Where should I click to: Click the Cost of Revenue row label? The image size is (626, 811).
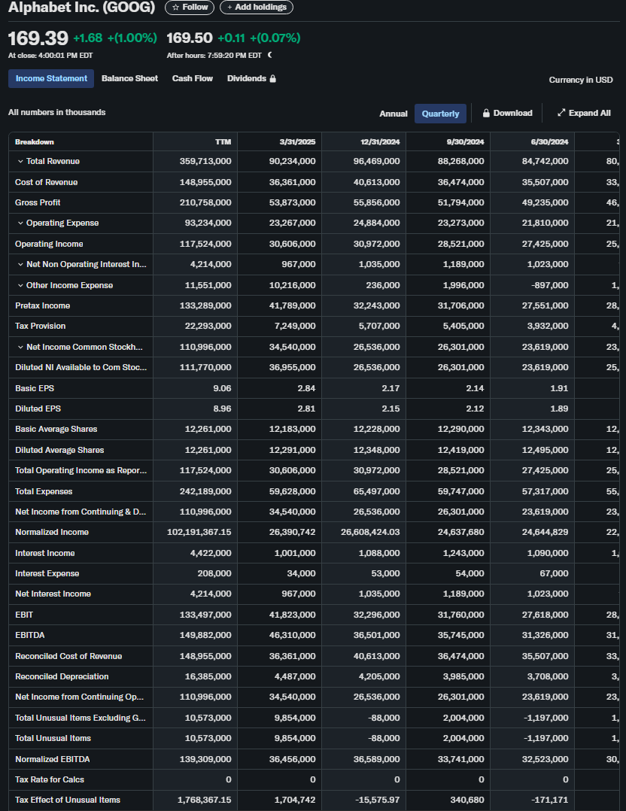tap(46, 182)
